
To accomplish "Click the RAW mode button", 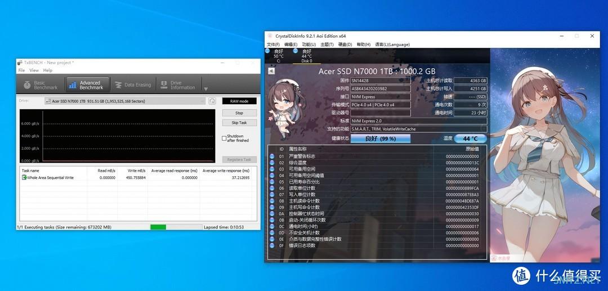I will [x=239, y=101].
